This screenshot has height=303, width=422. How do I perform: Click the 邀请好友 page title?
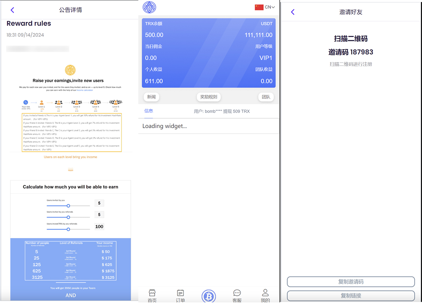pyautogui.click(x=351, y=12)
